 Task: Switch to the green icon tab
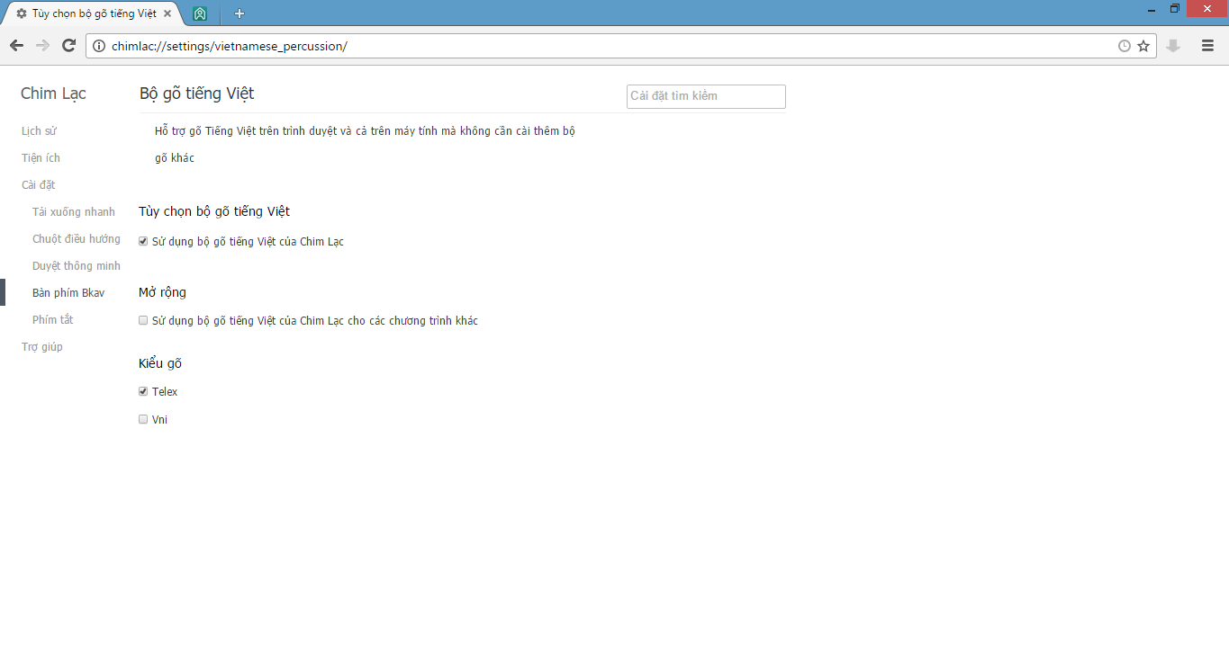coord(200,13)
